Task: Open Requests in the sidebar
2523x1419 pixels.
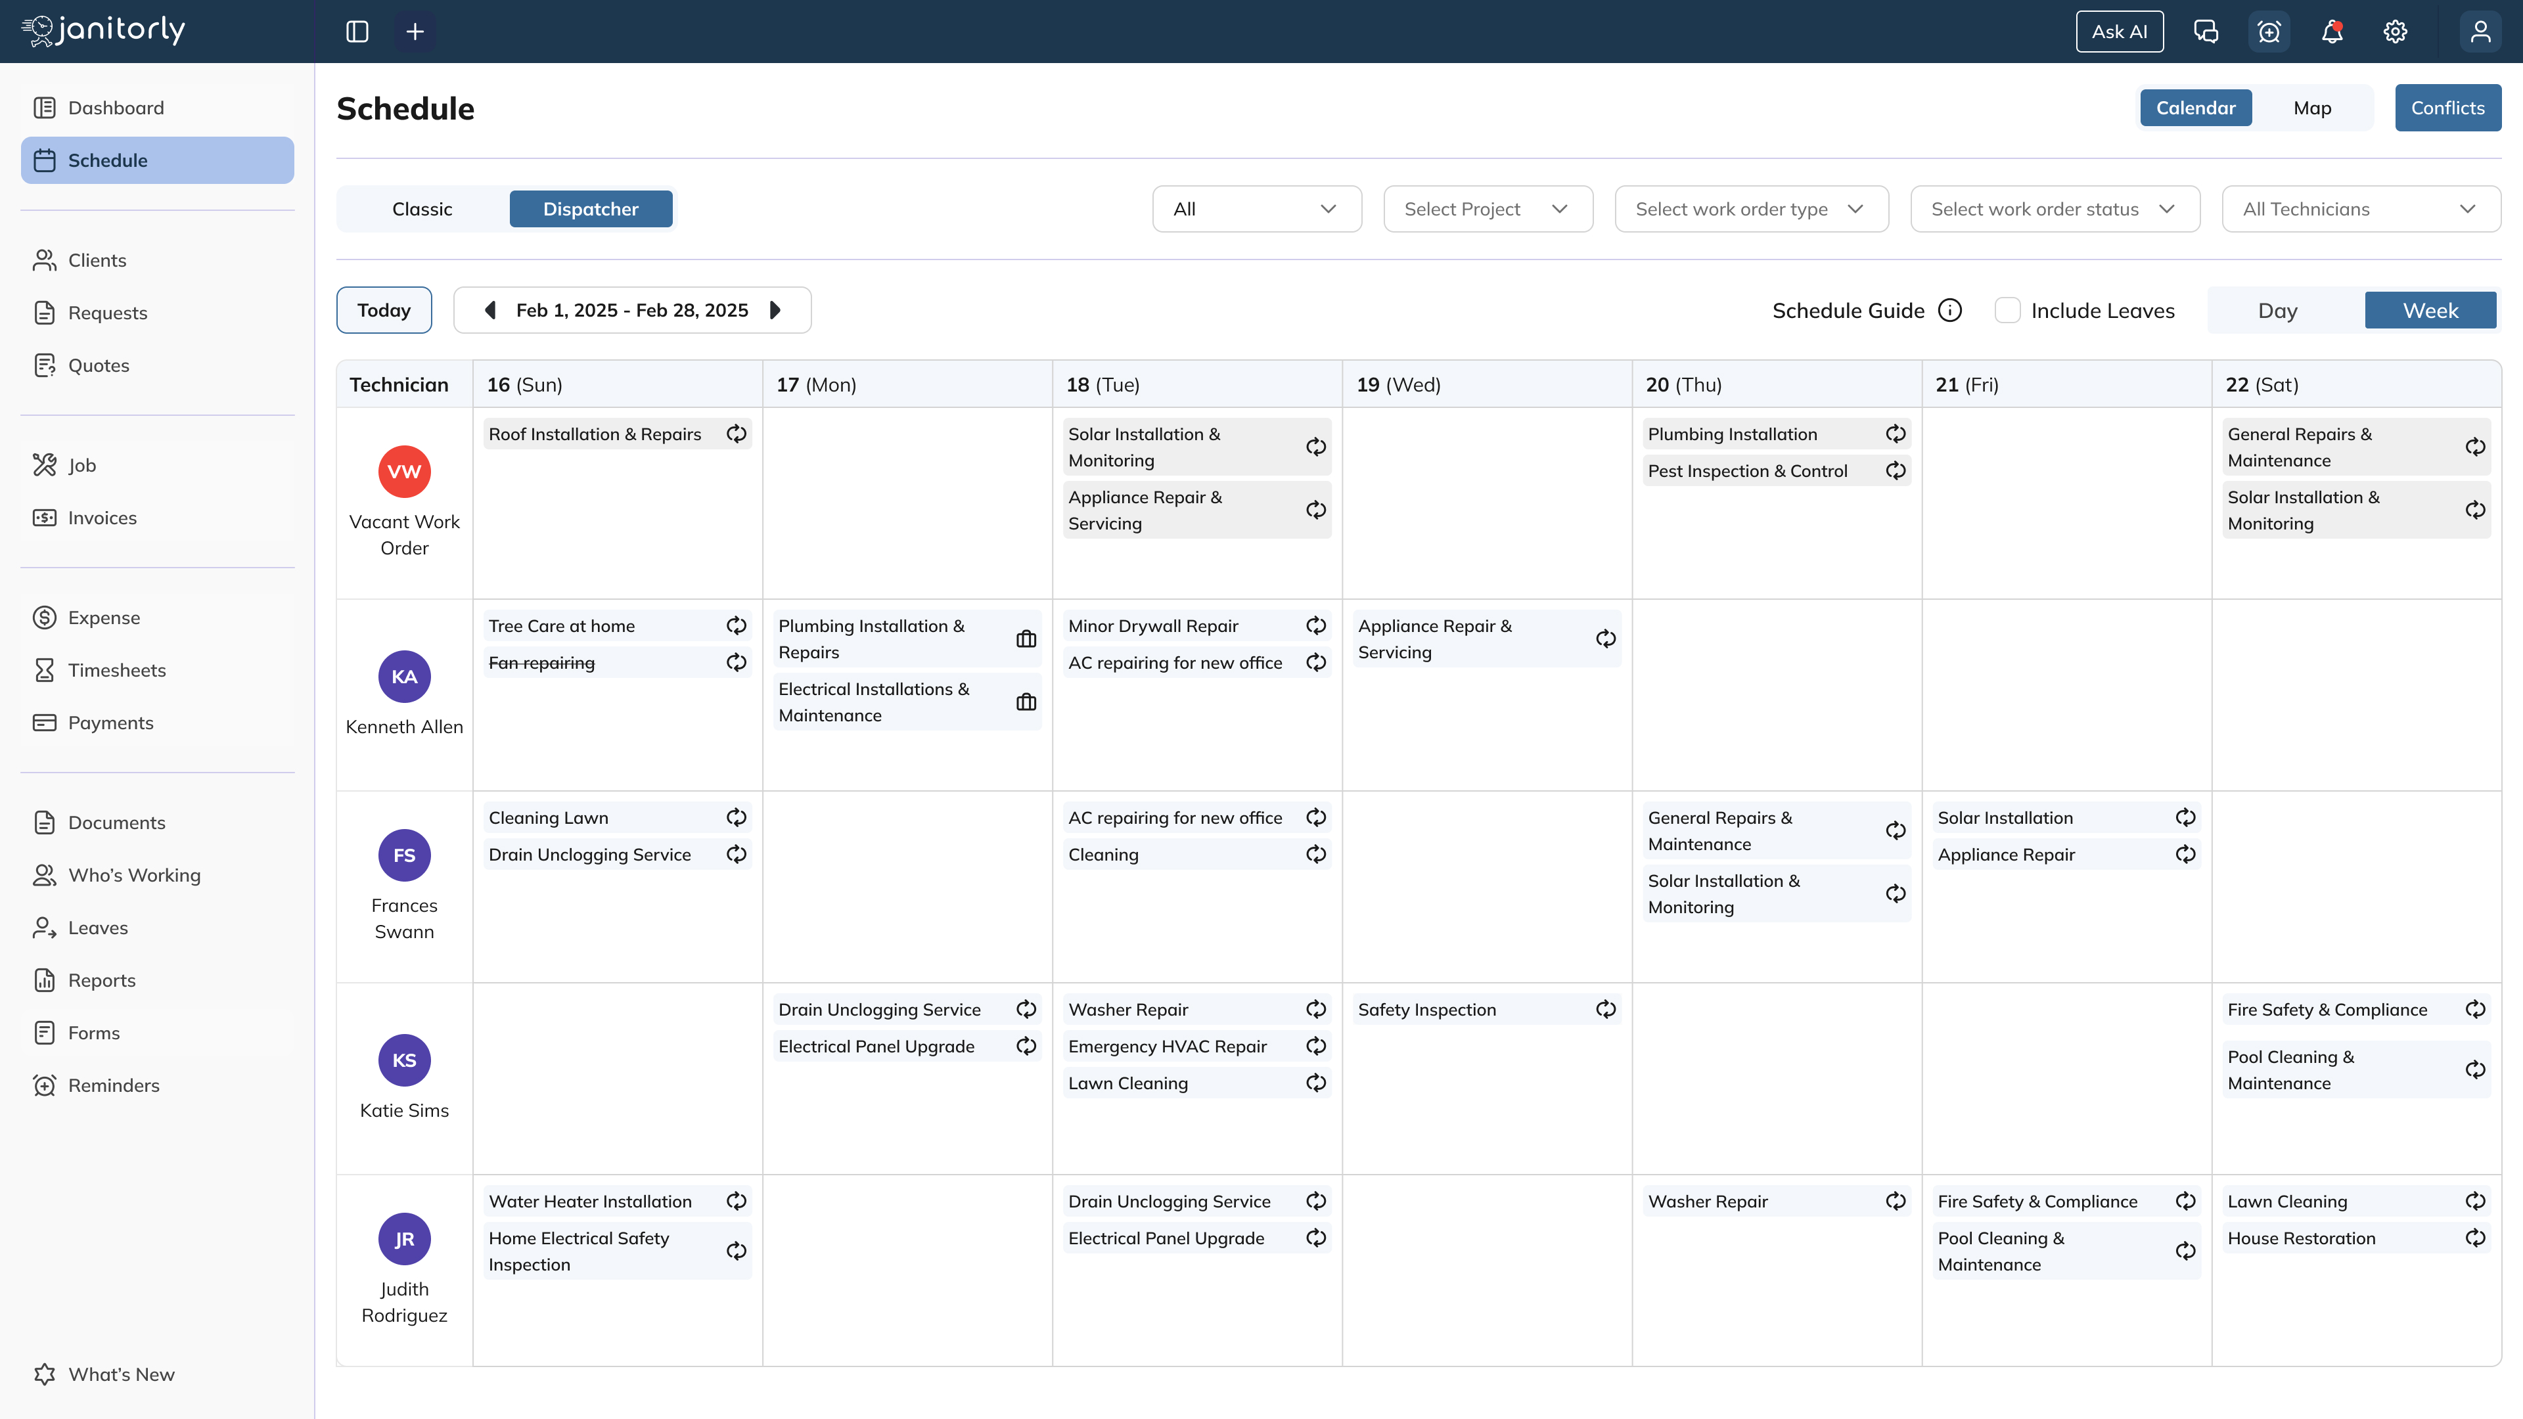Action: pyautogui.click(x=158, y=313)
